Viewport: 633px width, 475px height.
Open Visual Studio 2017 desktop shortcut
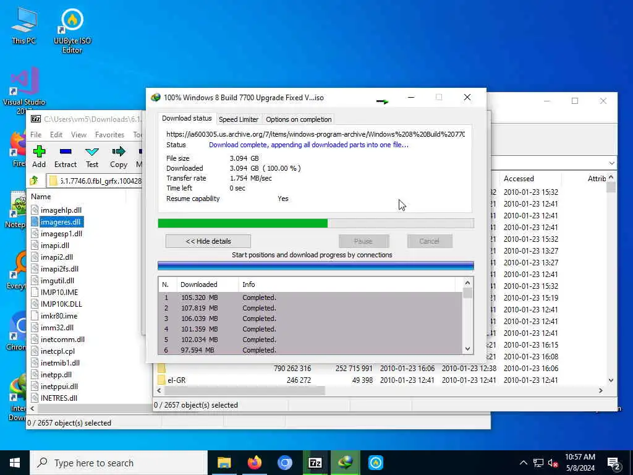coord(24,91)
